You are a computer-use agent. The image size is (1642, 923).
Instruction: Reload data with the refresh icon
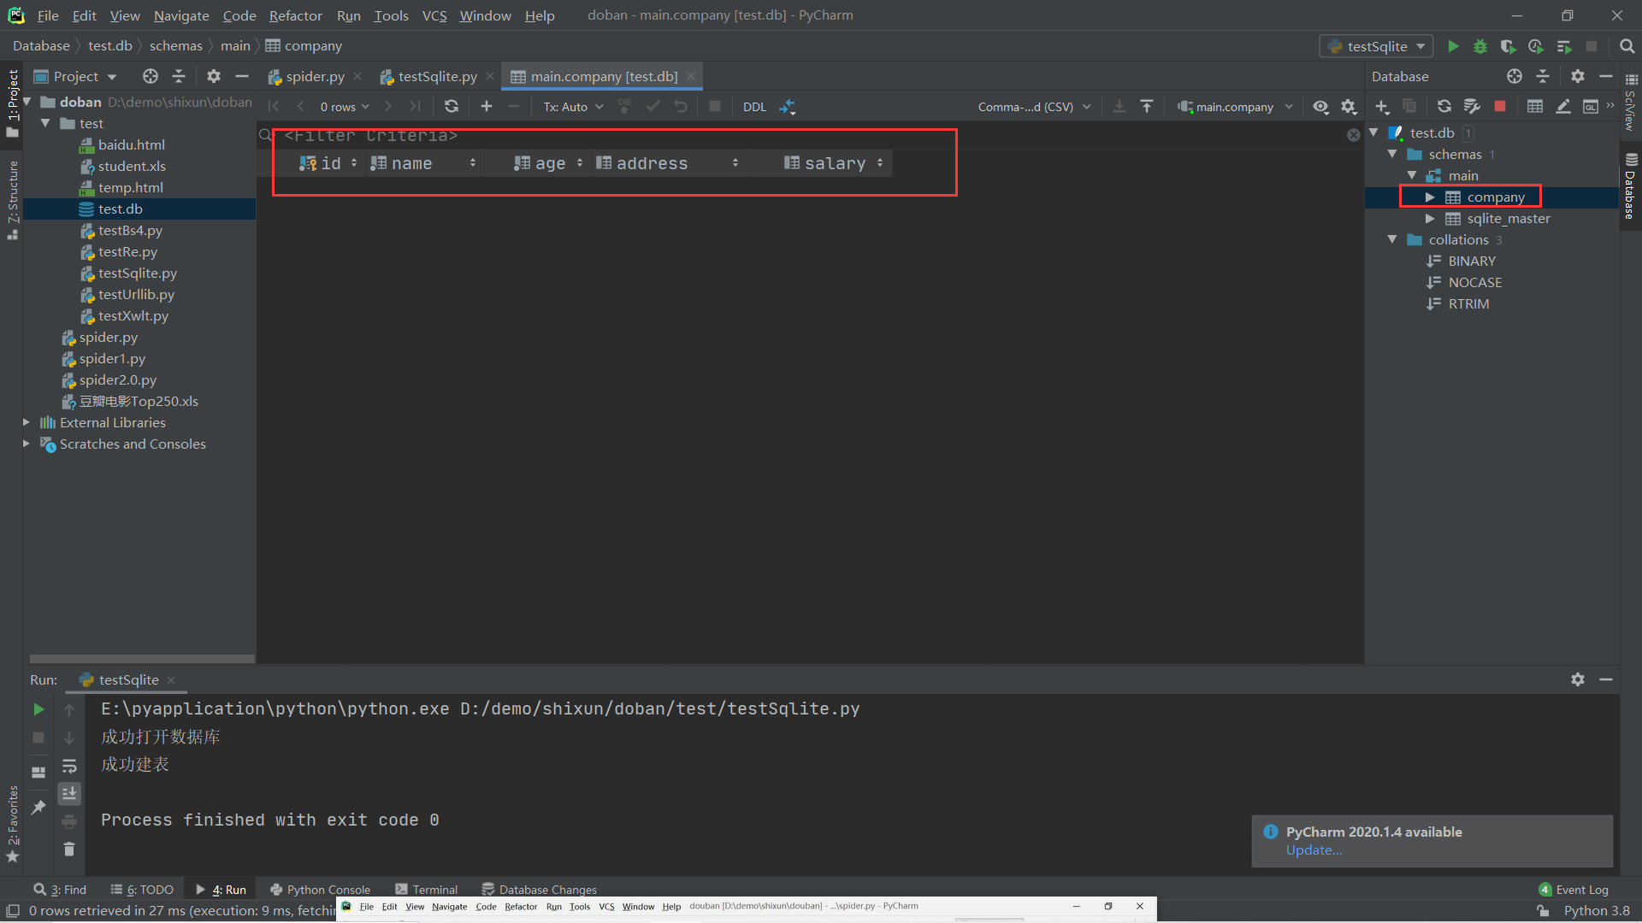click(x=452, y=106)
